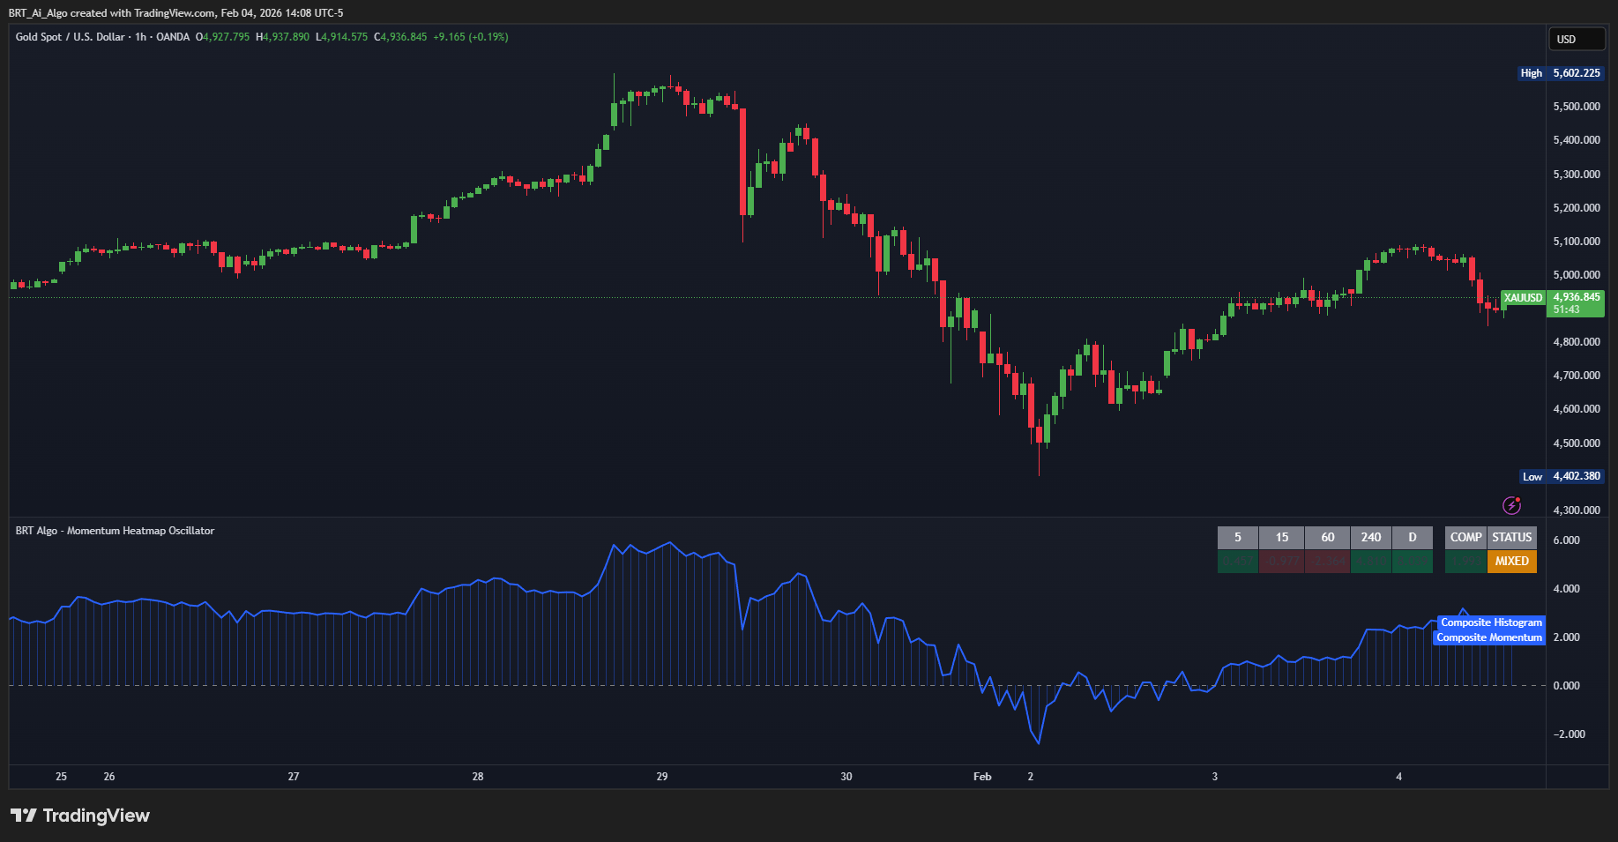Open the USD currency selector
Screen dimensions: 1618x842
(x=1577, y=40)
